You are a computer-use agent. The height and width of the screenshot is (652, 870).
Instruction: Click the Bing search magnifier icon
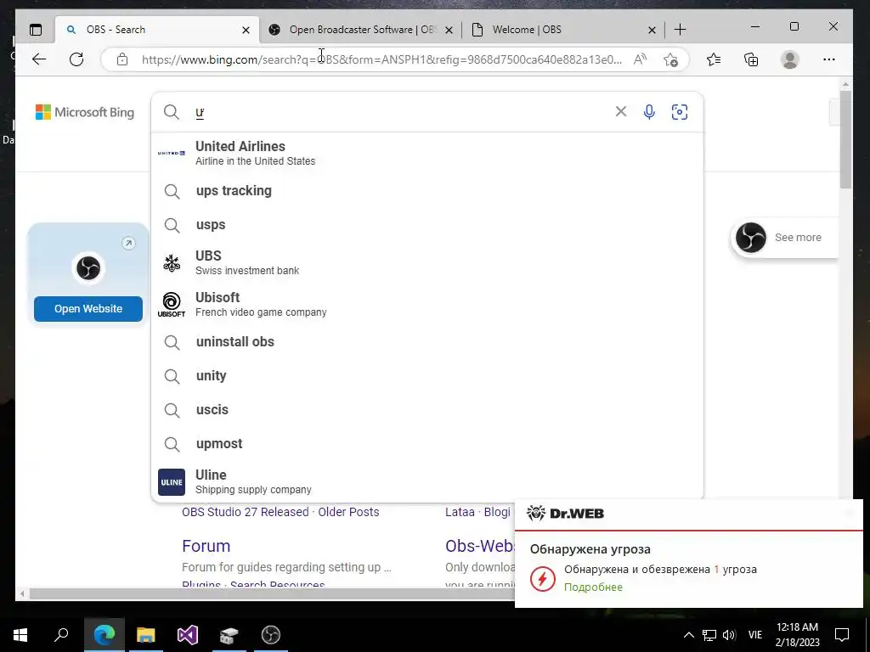pyautogui.click(x=172, y=112)
